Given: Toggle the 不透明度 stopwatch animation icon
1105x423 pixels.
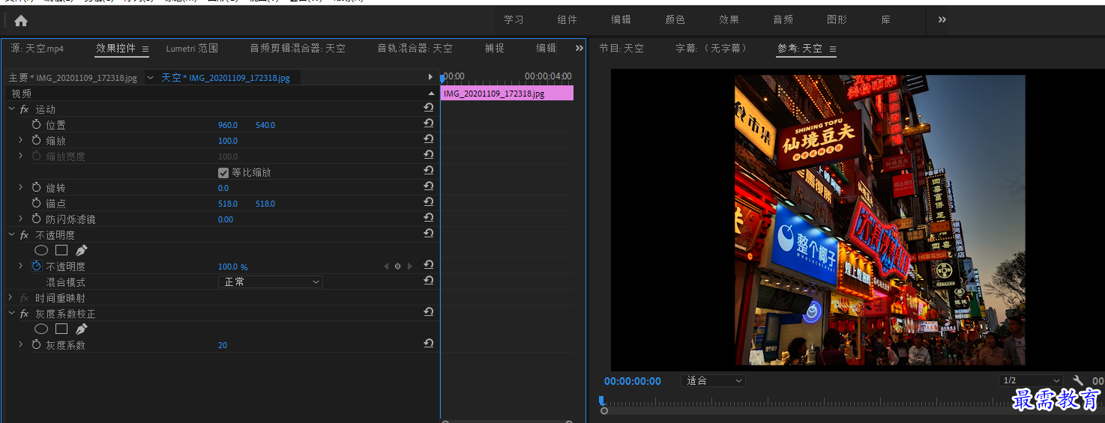Looking at the screenshot, I should tap(36, 266).
